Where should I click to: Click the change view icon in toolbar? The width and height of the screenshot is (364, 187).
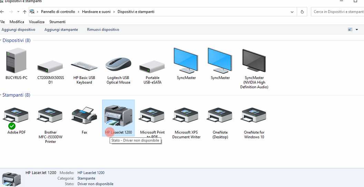click(x=350, y=30)
